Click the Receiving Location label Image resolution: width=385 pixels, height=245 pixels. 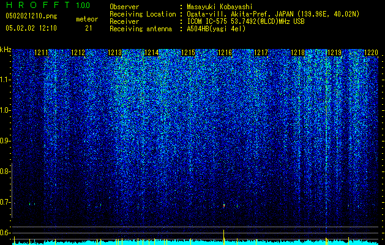click(x=143, y=14)
